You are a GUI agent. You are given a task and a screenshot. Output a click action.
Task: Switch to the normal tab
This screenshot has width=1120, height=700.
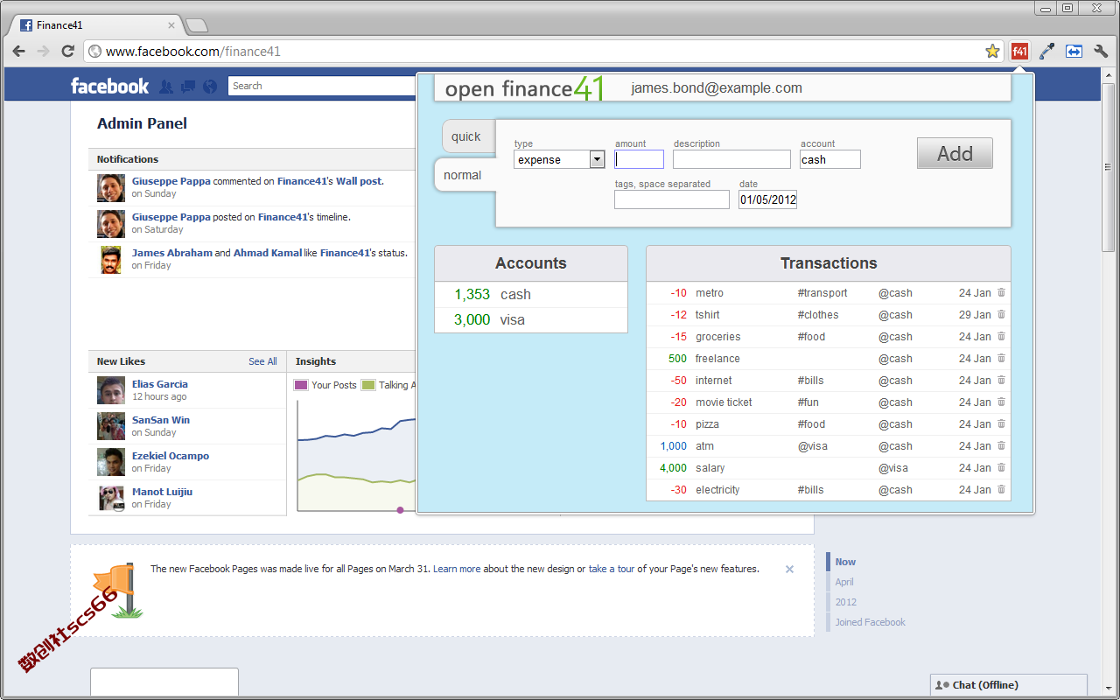tap(463, 175)
